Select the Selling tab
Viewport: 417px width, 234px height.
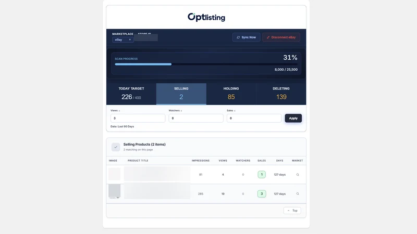[181, 94]
